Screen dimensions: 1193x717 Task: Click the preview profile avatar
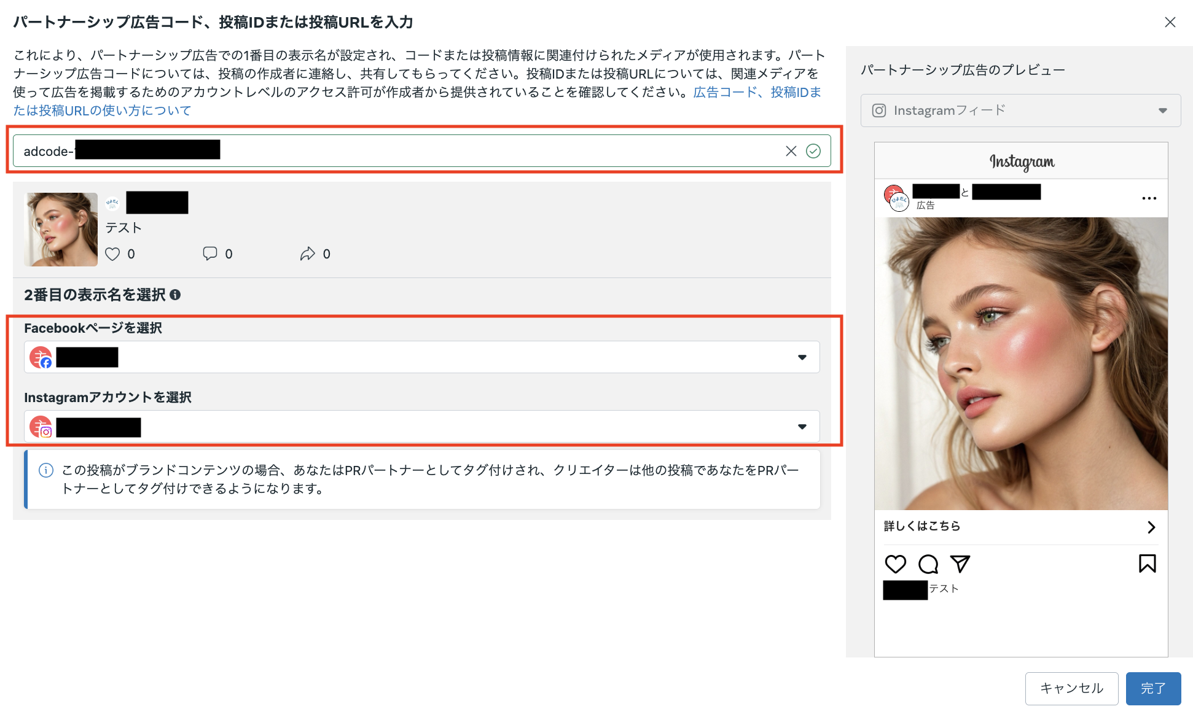896,198
